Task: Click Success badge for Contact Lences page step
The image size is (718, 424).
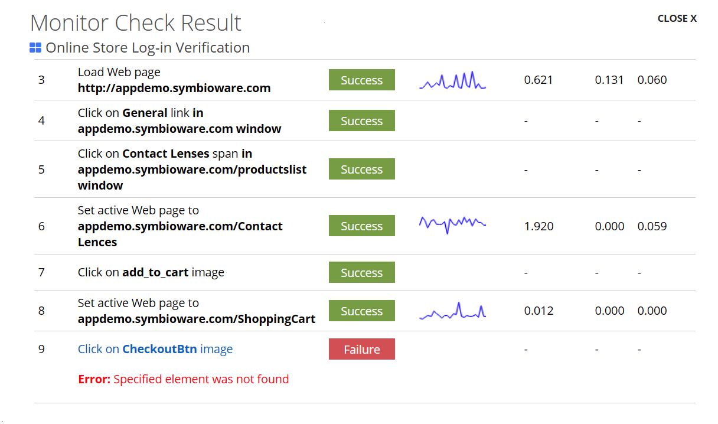Action: point(361,226)
